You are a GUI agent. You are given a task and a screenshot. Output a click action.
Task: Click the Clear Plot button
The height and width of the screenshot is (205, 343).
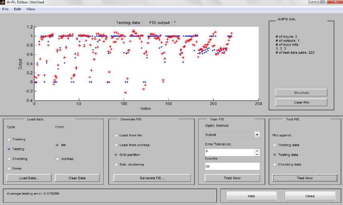(301, 102)
